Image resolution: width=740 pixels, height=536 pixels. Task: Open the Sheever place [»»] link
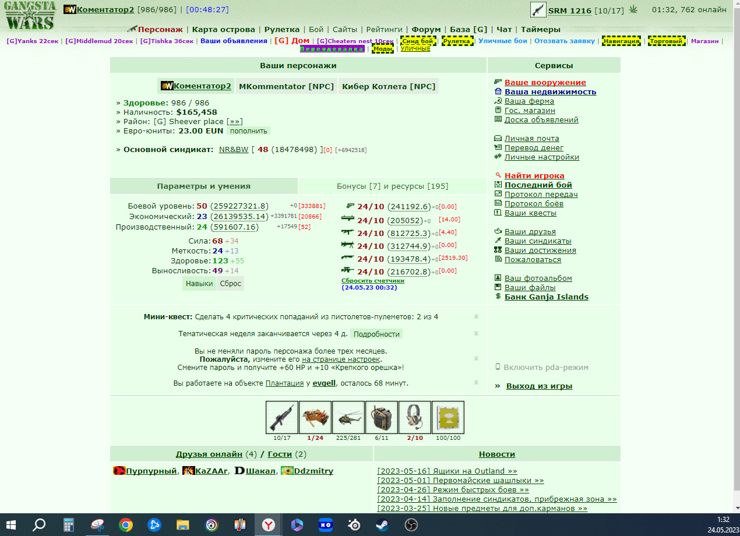[x=234, y=122]
